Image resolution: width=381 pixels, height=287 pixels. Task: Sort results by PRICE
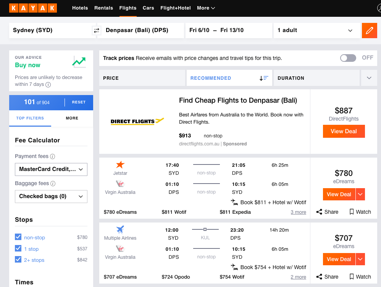pyautogui.click(x=142, y=78)
